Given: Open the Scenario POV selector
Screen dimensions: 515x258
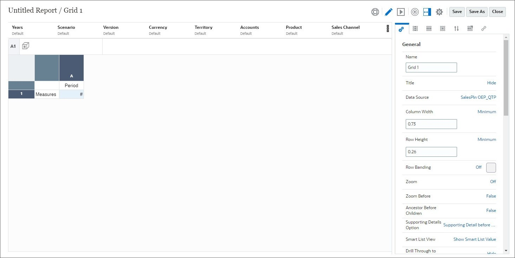Looking at the screenshot, I should point(66,30).
